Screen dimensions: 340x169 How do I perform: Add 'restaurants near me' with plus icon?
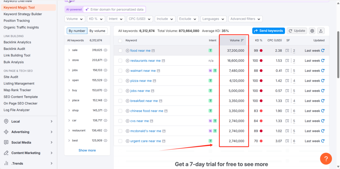pyautogui.click(x=127, y=61)
